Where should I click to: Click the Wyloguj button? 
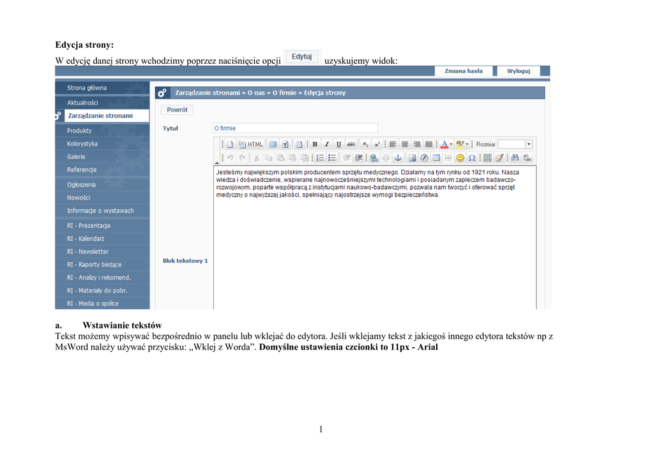pyautogui.click(x=518, y=71)
